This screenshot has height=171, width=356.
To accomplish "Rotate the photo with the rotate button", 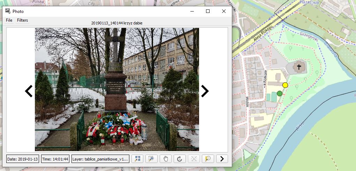I will click(180, 159).
